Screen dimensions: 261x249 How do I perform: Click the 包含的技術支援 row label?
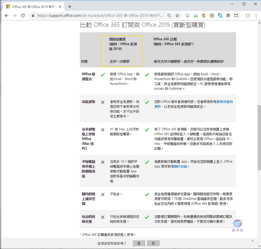[x=88, y=219]
